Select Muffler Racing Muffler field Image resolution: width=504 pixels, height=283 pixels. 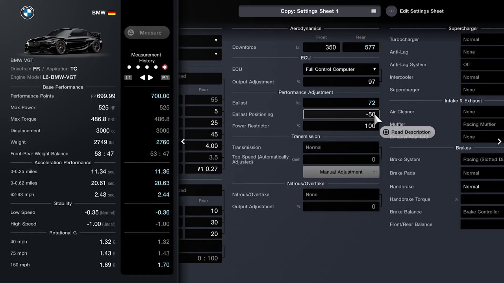(x=482, y=124)
